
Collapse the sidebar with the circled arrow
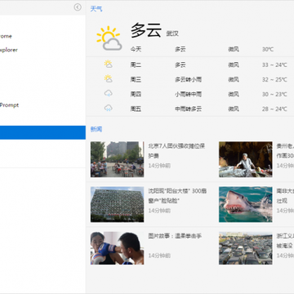tap(78, 7)
